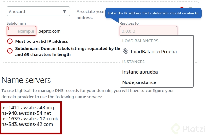Click the Name servers heading
Image resolution: width=207 pixels, height=136 pixels.
click(26, 80)
